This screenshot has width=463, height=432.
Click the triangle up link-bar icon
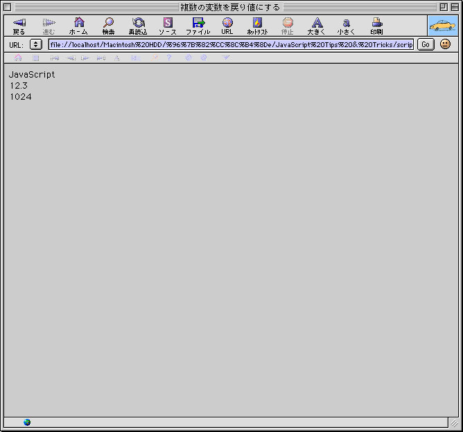117,57
